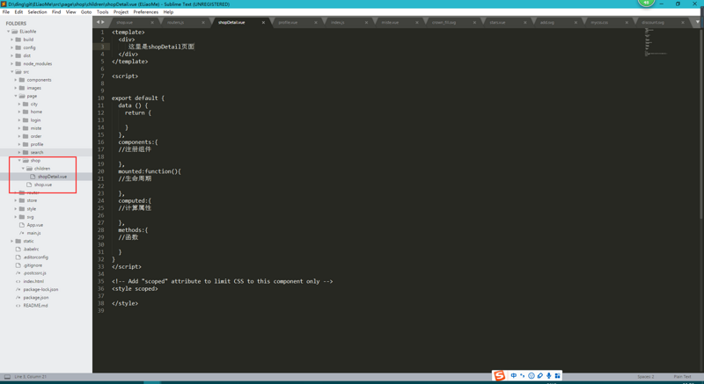Viewport: 704px width, 384px height.
Task: Close the profile.vue tab
Action: point(316,22)
